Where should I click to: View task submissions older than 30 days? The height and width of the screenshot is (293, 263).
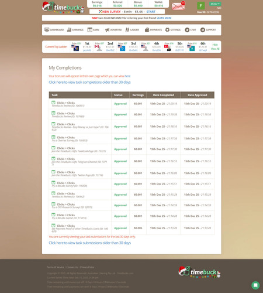point(90,243)
